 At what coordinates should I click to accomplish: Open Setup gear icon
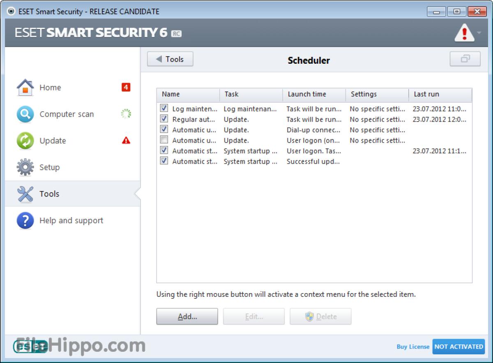tap(25, 167)
